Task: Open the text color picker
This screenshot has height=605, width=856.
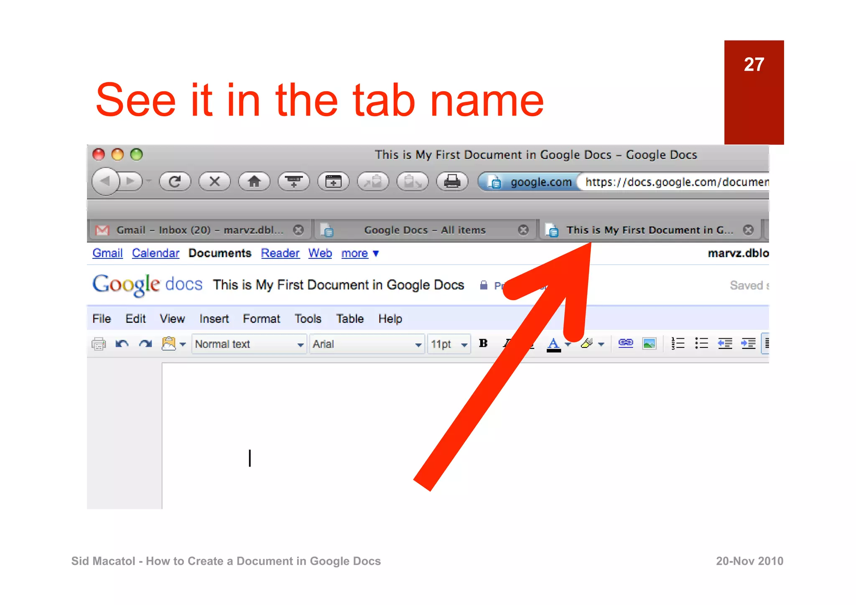Action: coord(554,345)
